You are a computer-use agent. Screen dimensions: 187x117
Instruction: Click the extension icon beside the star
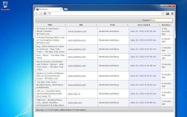[x=168, y=13]
